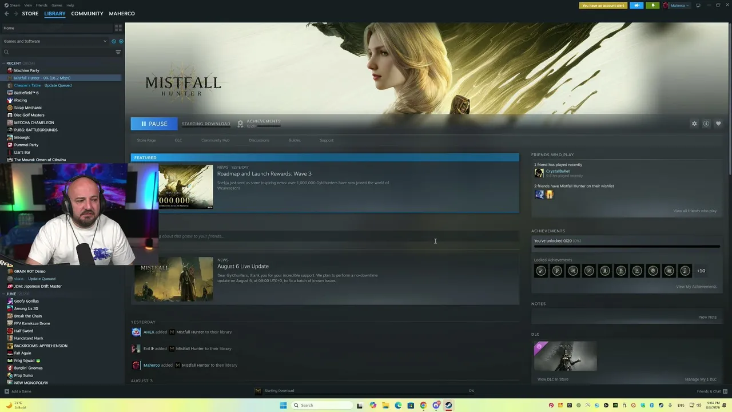The image size is (732, 412).
Task: Open Microsoft Edge from the taskbar
Action: (398, 405)
